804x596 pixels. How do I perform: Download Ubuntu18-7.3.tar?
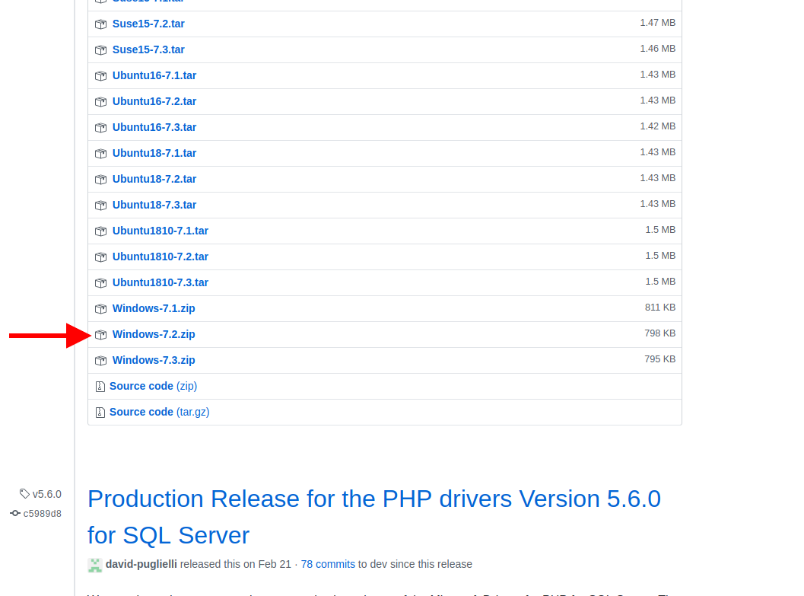[154, 206]
